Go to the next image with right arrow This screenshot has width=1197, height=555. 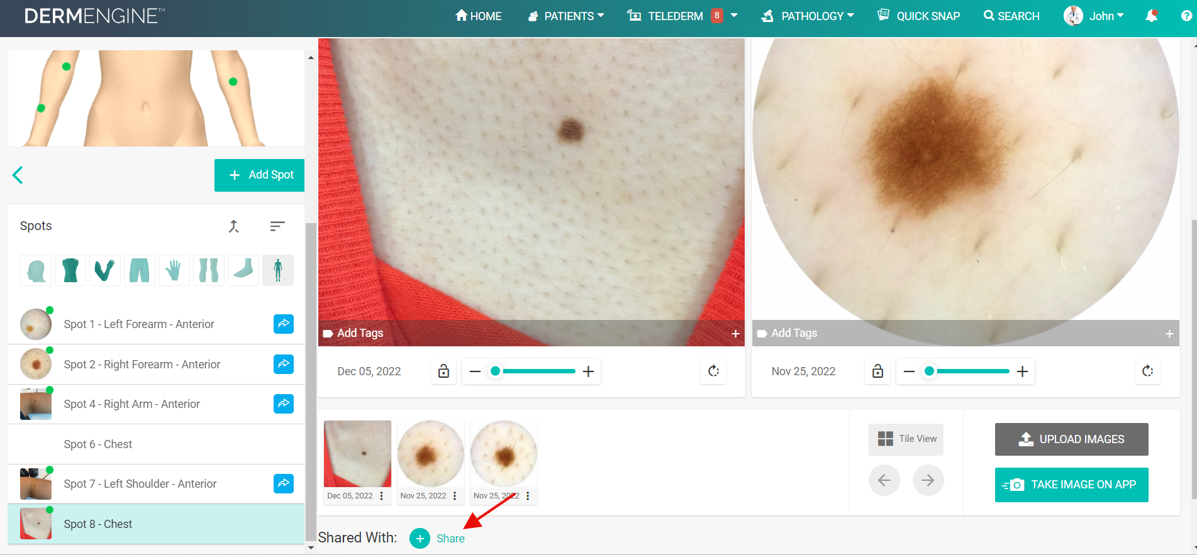928,480
